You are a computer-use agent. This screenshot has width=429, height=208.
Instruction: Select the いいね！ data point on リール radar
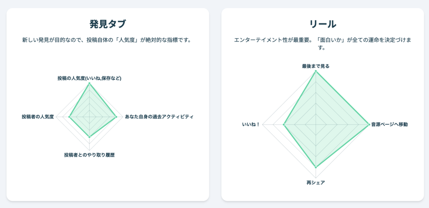point(284,125)
